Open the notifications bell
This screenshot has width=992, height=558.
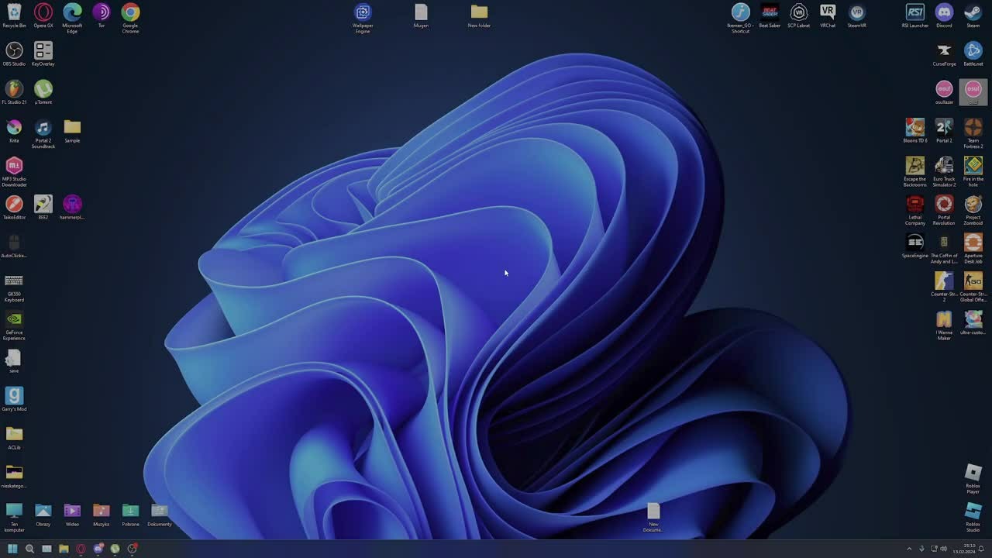point(981,549)
